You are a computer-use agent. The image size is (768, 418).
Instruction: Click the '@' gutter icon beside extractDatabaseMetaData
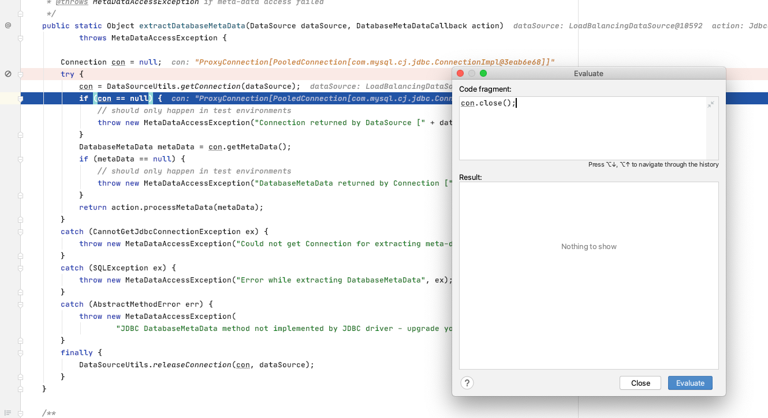pyautogui.click(x=8, y=25)
